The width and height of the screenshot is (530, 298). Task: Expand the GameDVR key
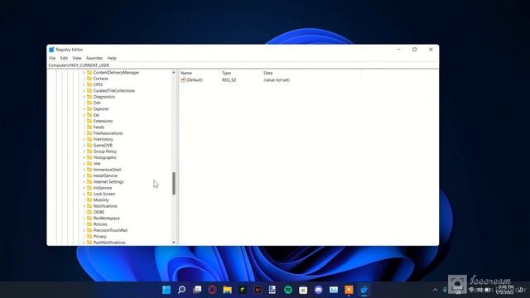(84, 146)
